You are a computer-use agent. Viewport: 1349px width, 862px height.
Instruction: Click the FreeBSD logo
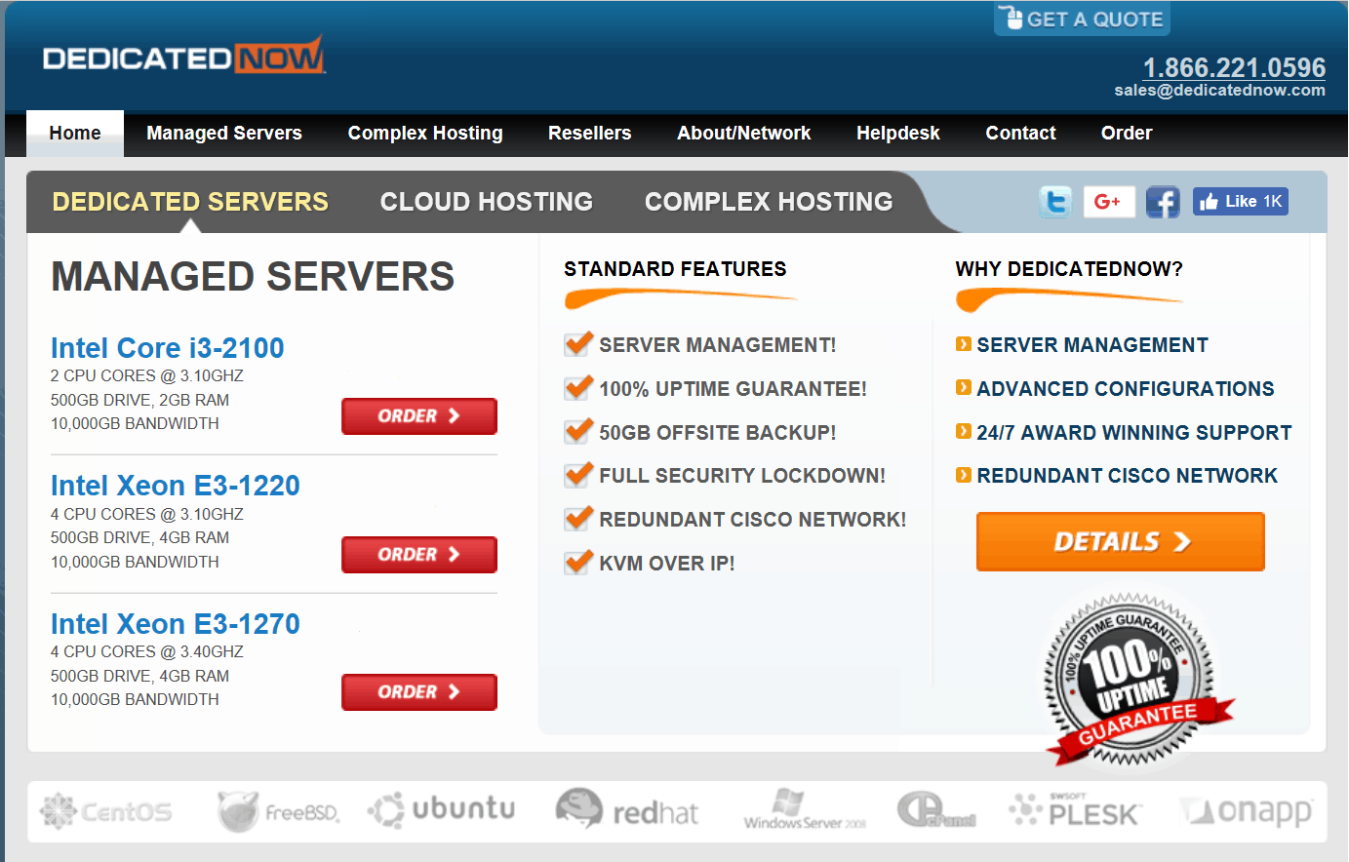pos(278,811)
